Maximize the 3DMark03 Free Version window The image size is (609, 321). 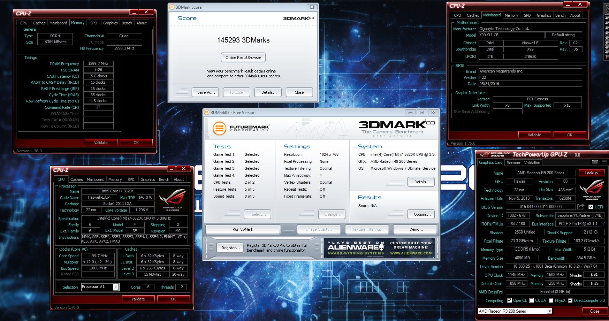(422, 113)
